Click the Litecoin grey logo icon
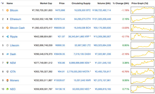Image resolution: width=155 pixels, height=94 pixels. point(7,45)
